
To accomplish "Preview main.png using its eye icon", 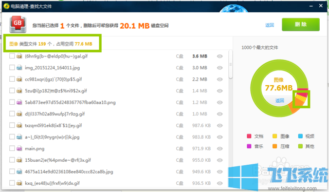I will (x=220, y=148).
